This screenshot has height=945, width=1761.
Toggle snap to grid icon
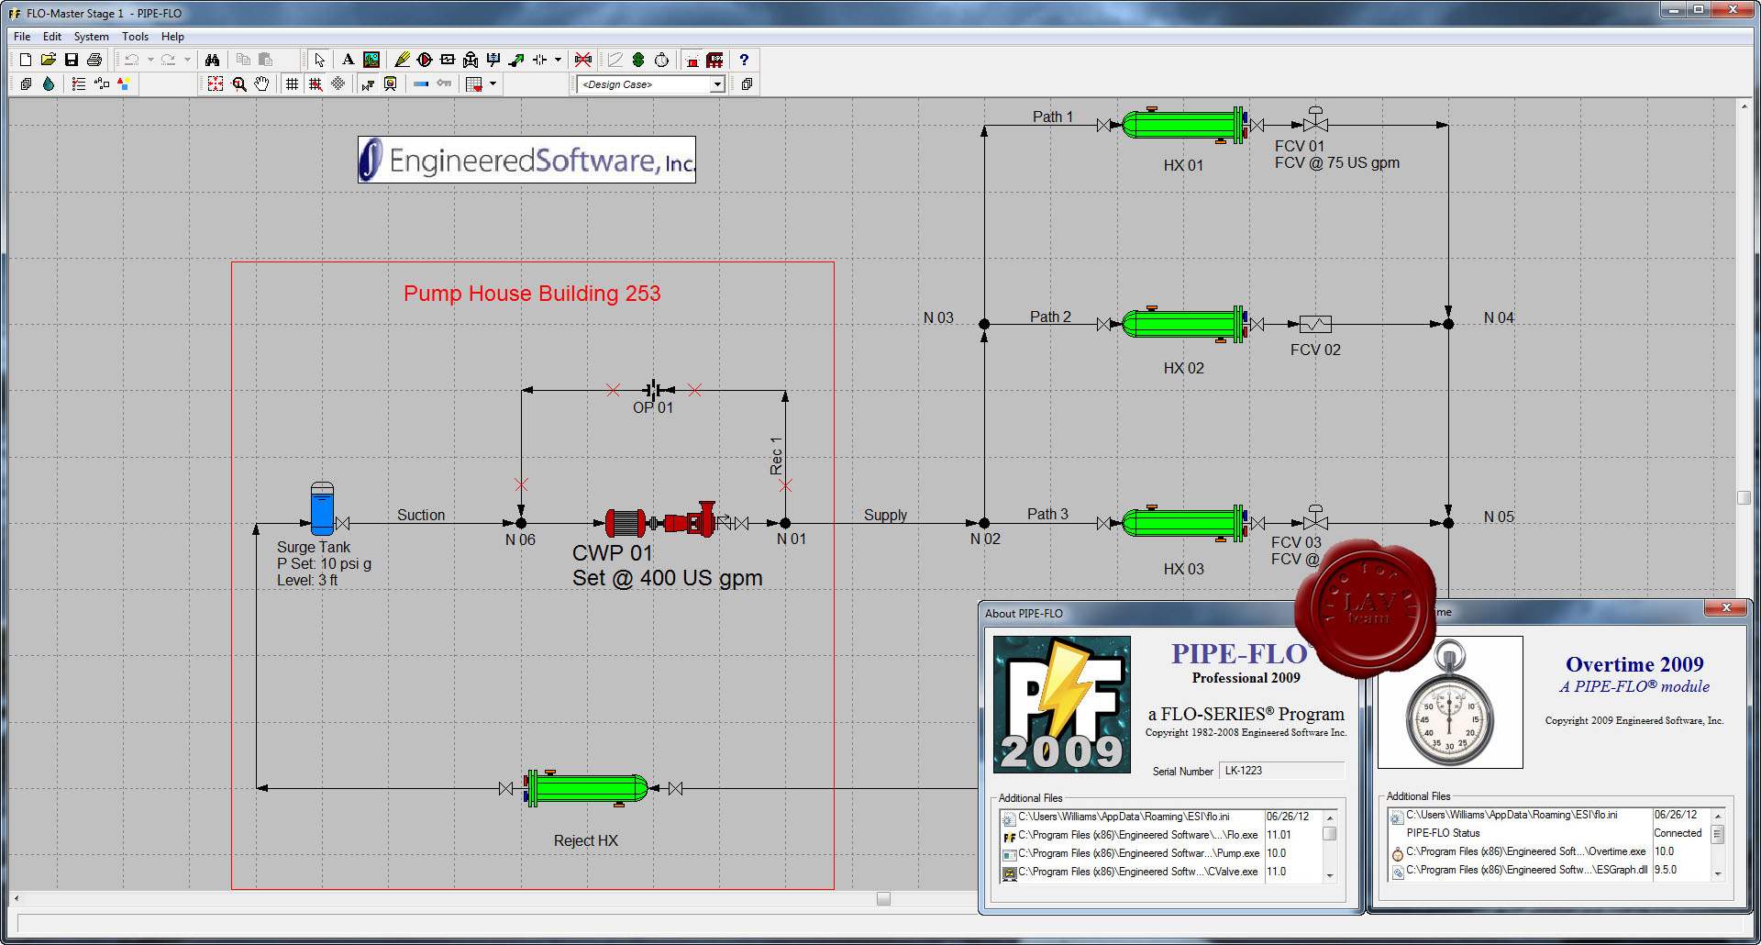click(316, 83)
